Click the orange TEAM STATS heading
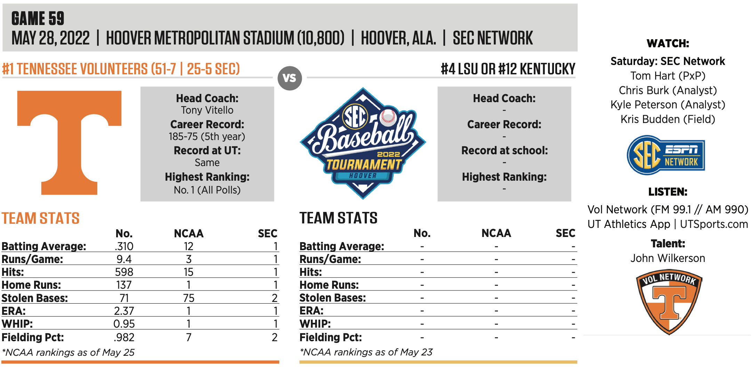This screenshot has height=369, width=756. (x=41, y=219)
